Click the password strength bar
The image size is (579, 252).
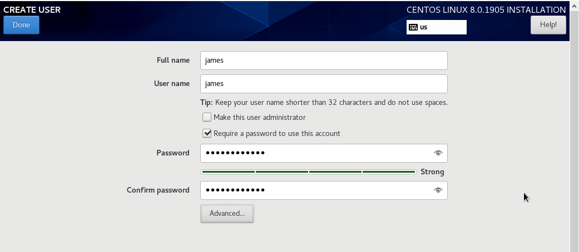(308, 172)
